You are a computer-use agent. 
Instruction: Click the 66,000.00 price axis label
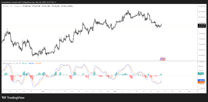[x=202, y=55]
